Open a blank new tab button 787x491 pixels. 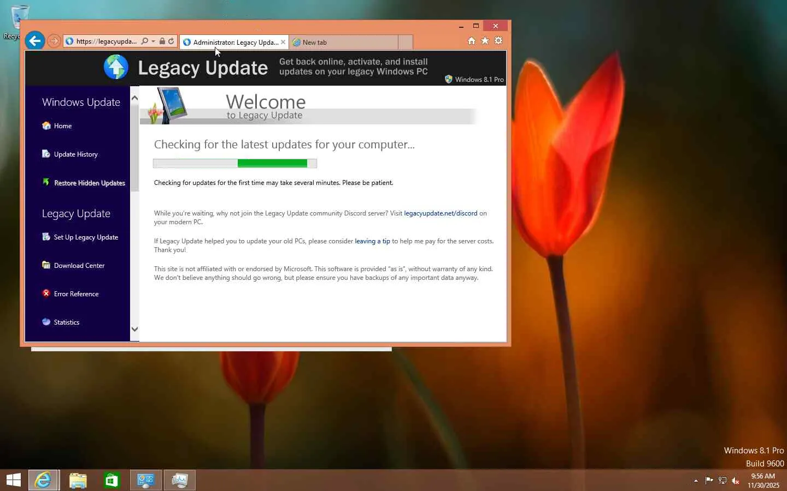(405, 42)
